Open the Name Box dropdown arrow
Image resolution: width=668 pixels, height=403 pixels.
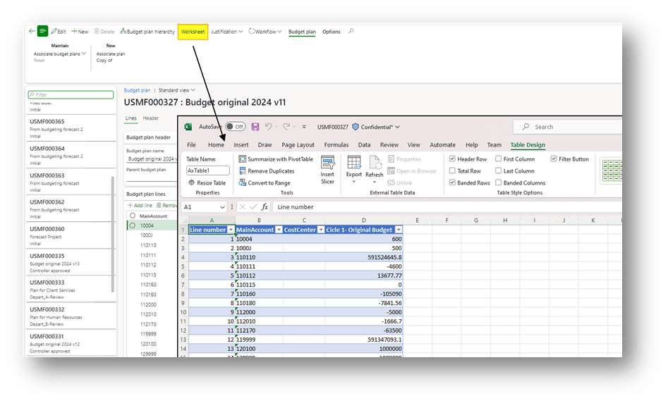click(222, 207)
